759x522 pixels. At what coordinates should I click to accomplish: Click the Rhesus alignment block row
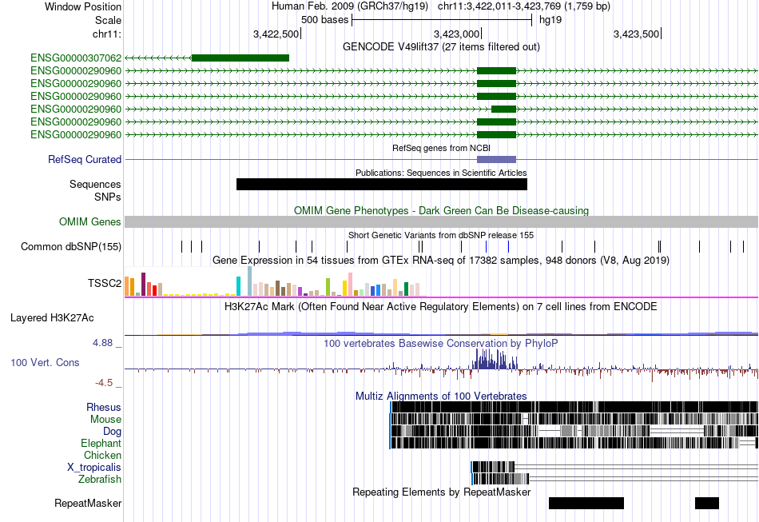coord(574,407)
